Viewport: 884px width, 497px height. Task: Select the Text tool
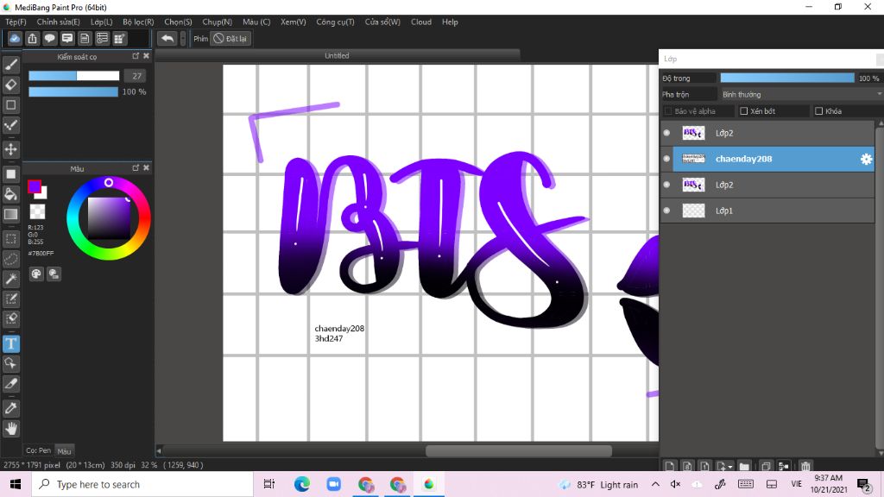[x=10, y=343]
